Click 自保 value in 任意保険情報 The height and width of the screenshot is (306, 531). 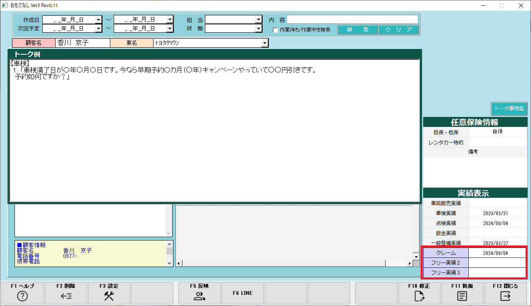498,131
